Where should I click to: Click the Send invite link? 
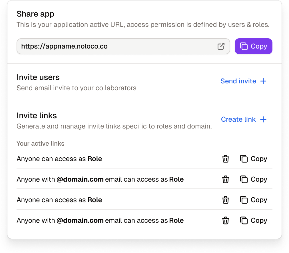click(x=244, y=81)
